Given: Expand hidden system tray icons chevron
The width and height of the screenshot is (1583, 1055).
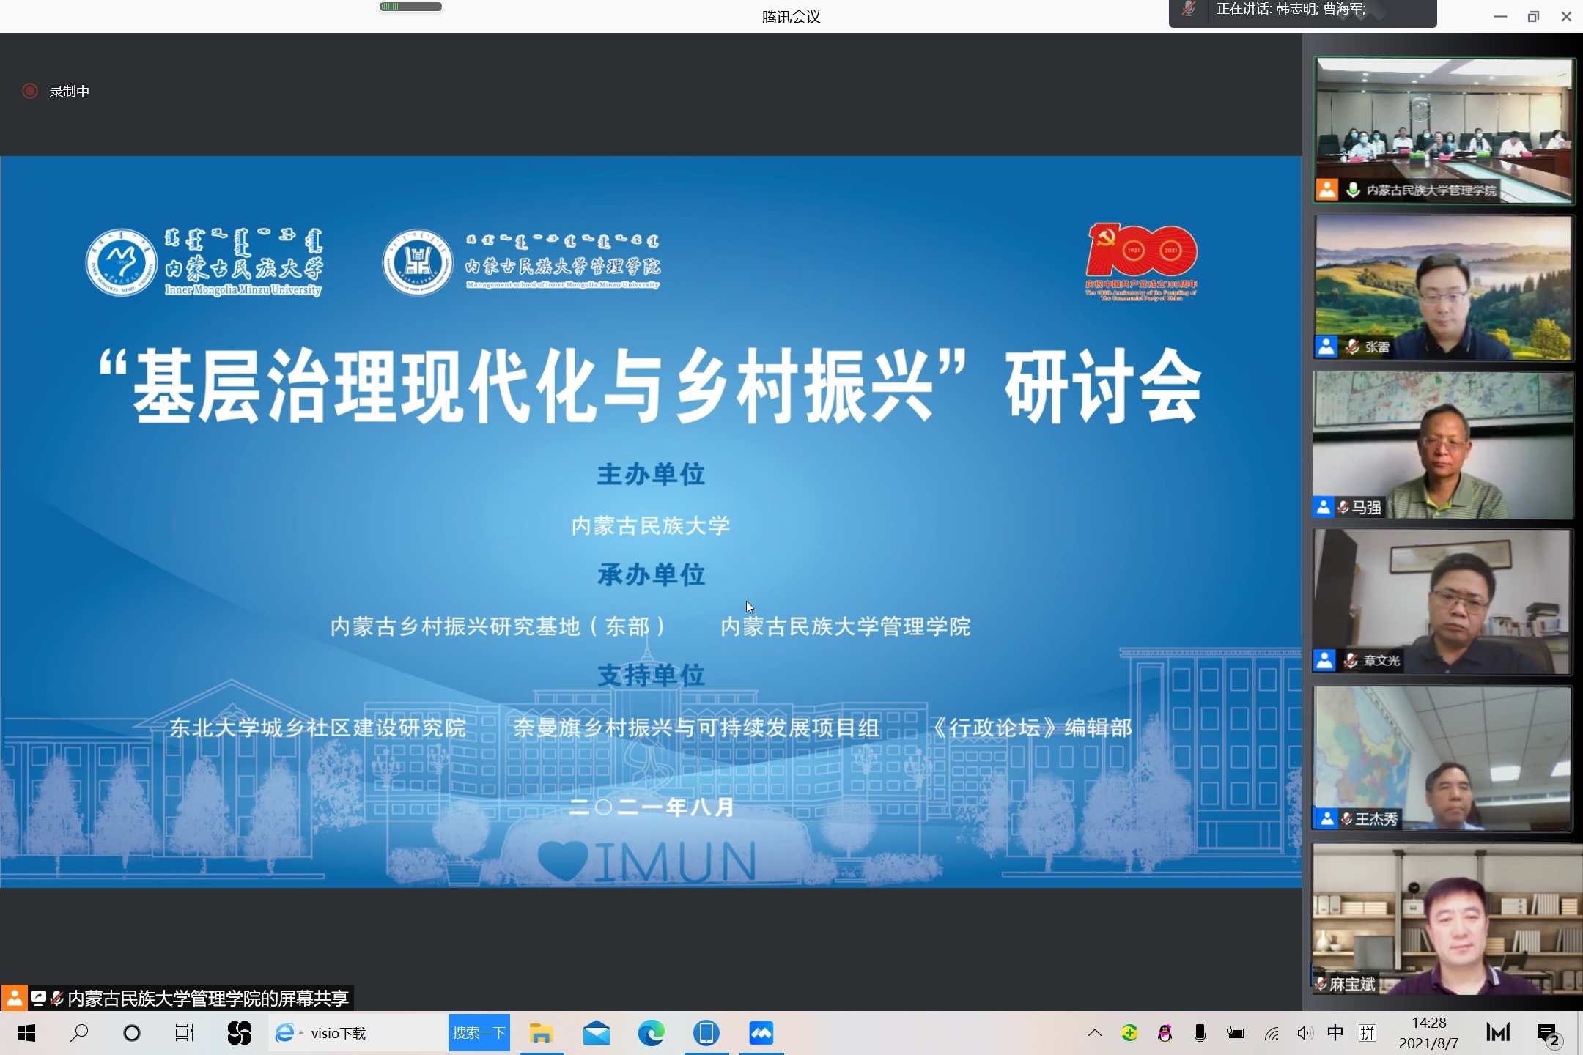Looking at the screenshot, I should click(x=1095, y=1033).
